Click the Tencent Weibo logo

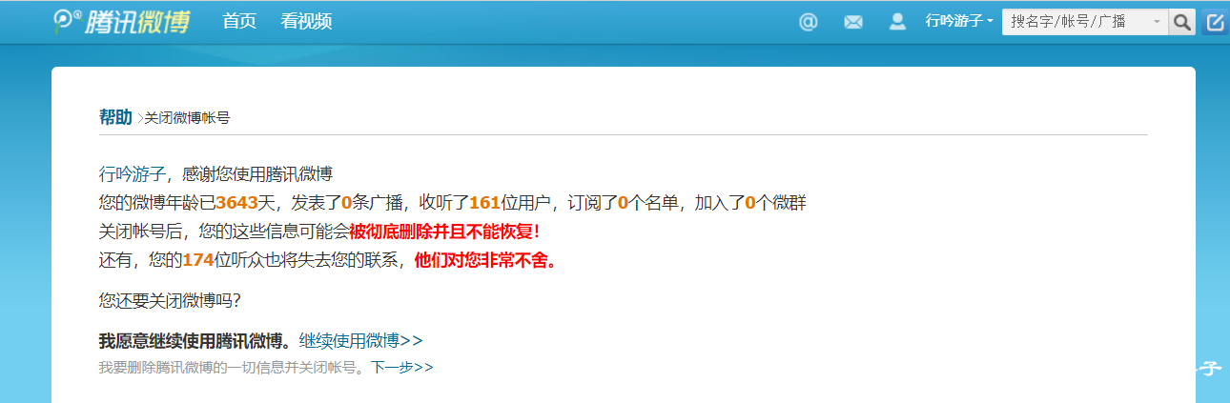(x=120, y=21)
